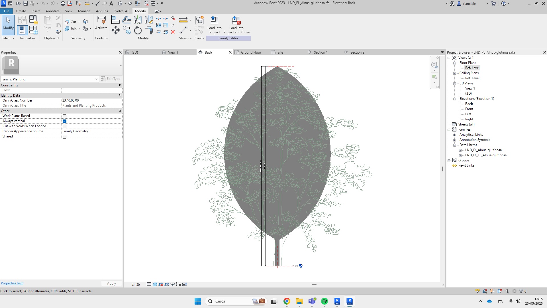This screenshot has height=308, width=547.
Task: Expand the Annotation Symbols tree node
Action: (455, 140)
